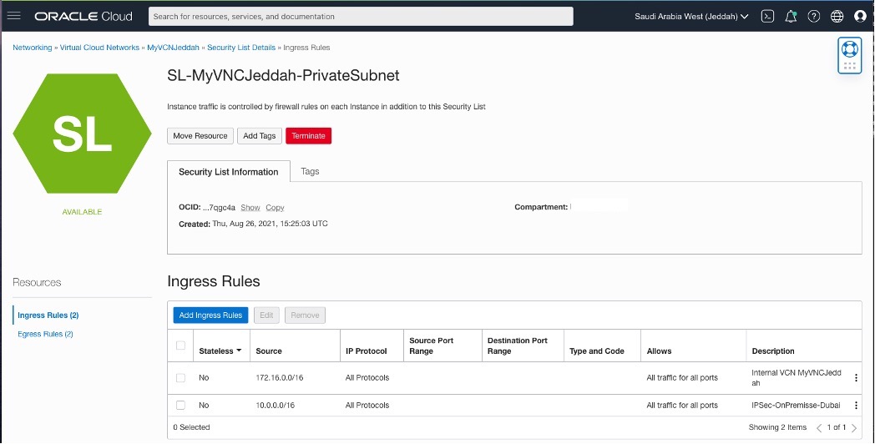Viewport: 875px width, 444px height.
Task: Open actions menu for IPSec-OnPremisse-Dubai rule
Action: 856,406
